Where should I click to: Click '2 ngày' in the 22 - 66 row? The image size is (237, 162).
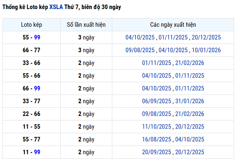(x=86, y=114)
